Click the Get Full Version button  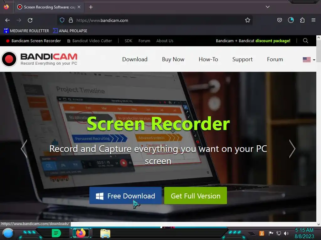[196, 196]
